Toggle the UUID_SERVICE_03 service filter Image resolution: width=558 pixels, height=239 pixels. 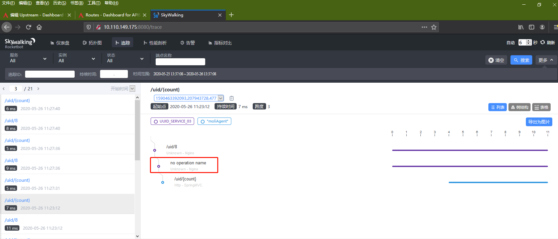172,121
